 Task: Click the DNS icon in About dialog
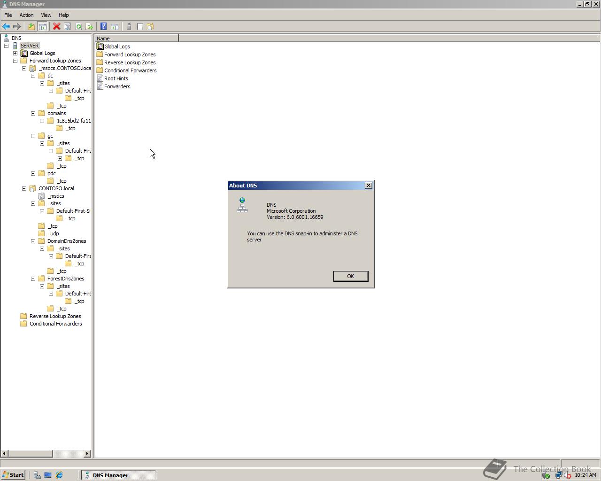[x=242, y=205]
